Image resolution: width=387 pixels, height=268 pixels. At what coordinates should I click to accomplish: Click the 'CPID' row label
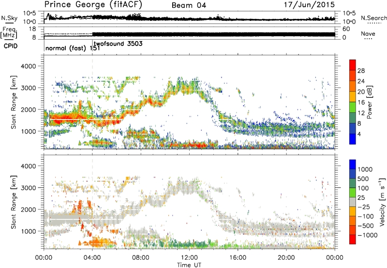coord(11,46)
